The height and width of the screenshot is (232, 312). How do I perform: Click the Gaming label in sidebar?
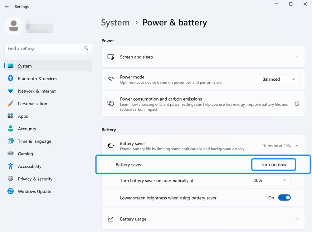tap(26, 154)
